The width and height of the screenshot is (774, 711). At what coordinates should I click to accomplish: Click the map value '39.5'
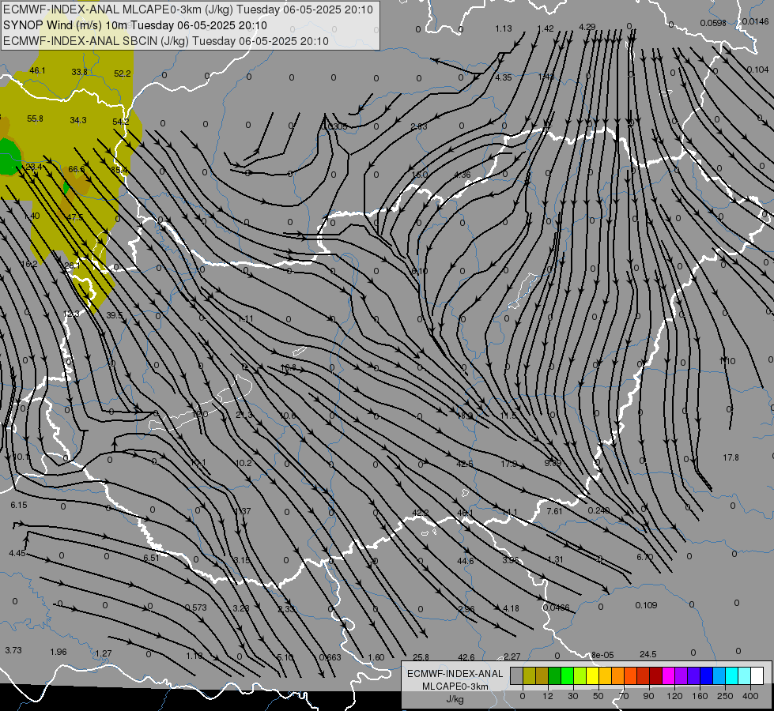click(115, 315)
